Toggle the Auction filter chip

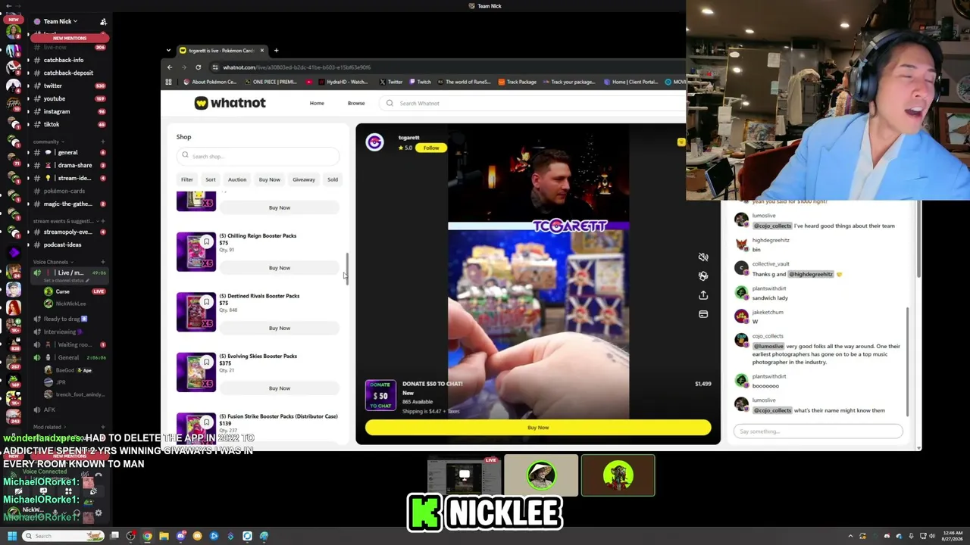coord(237,179)
